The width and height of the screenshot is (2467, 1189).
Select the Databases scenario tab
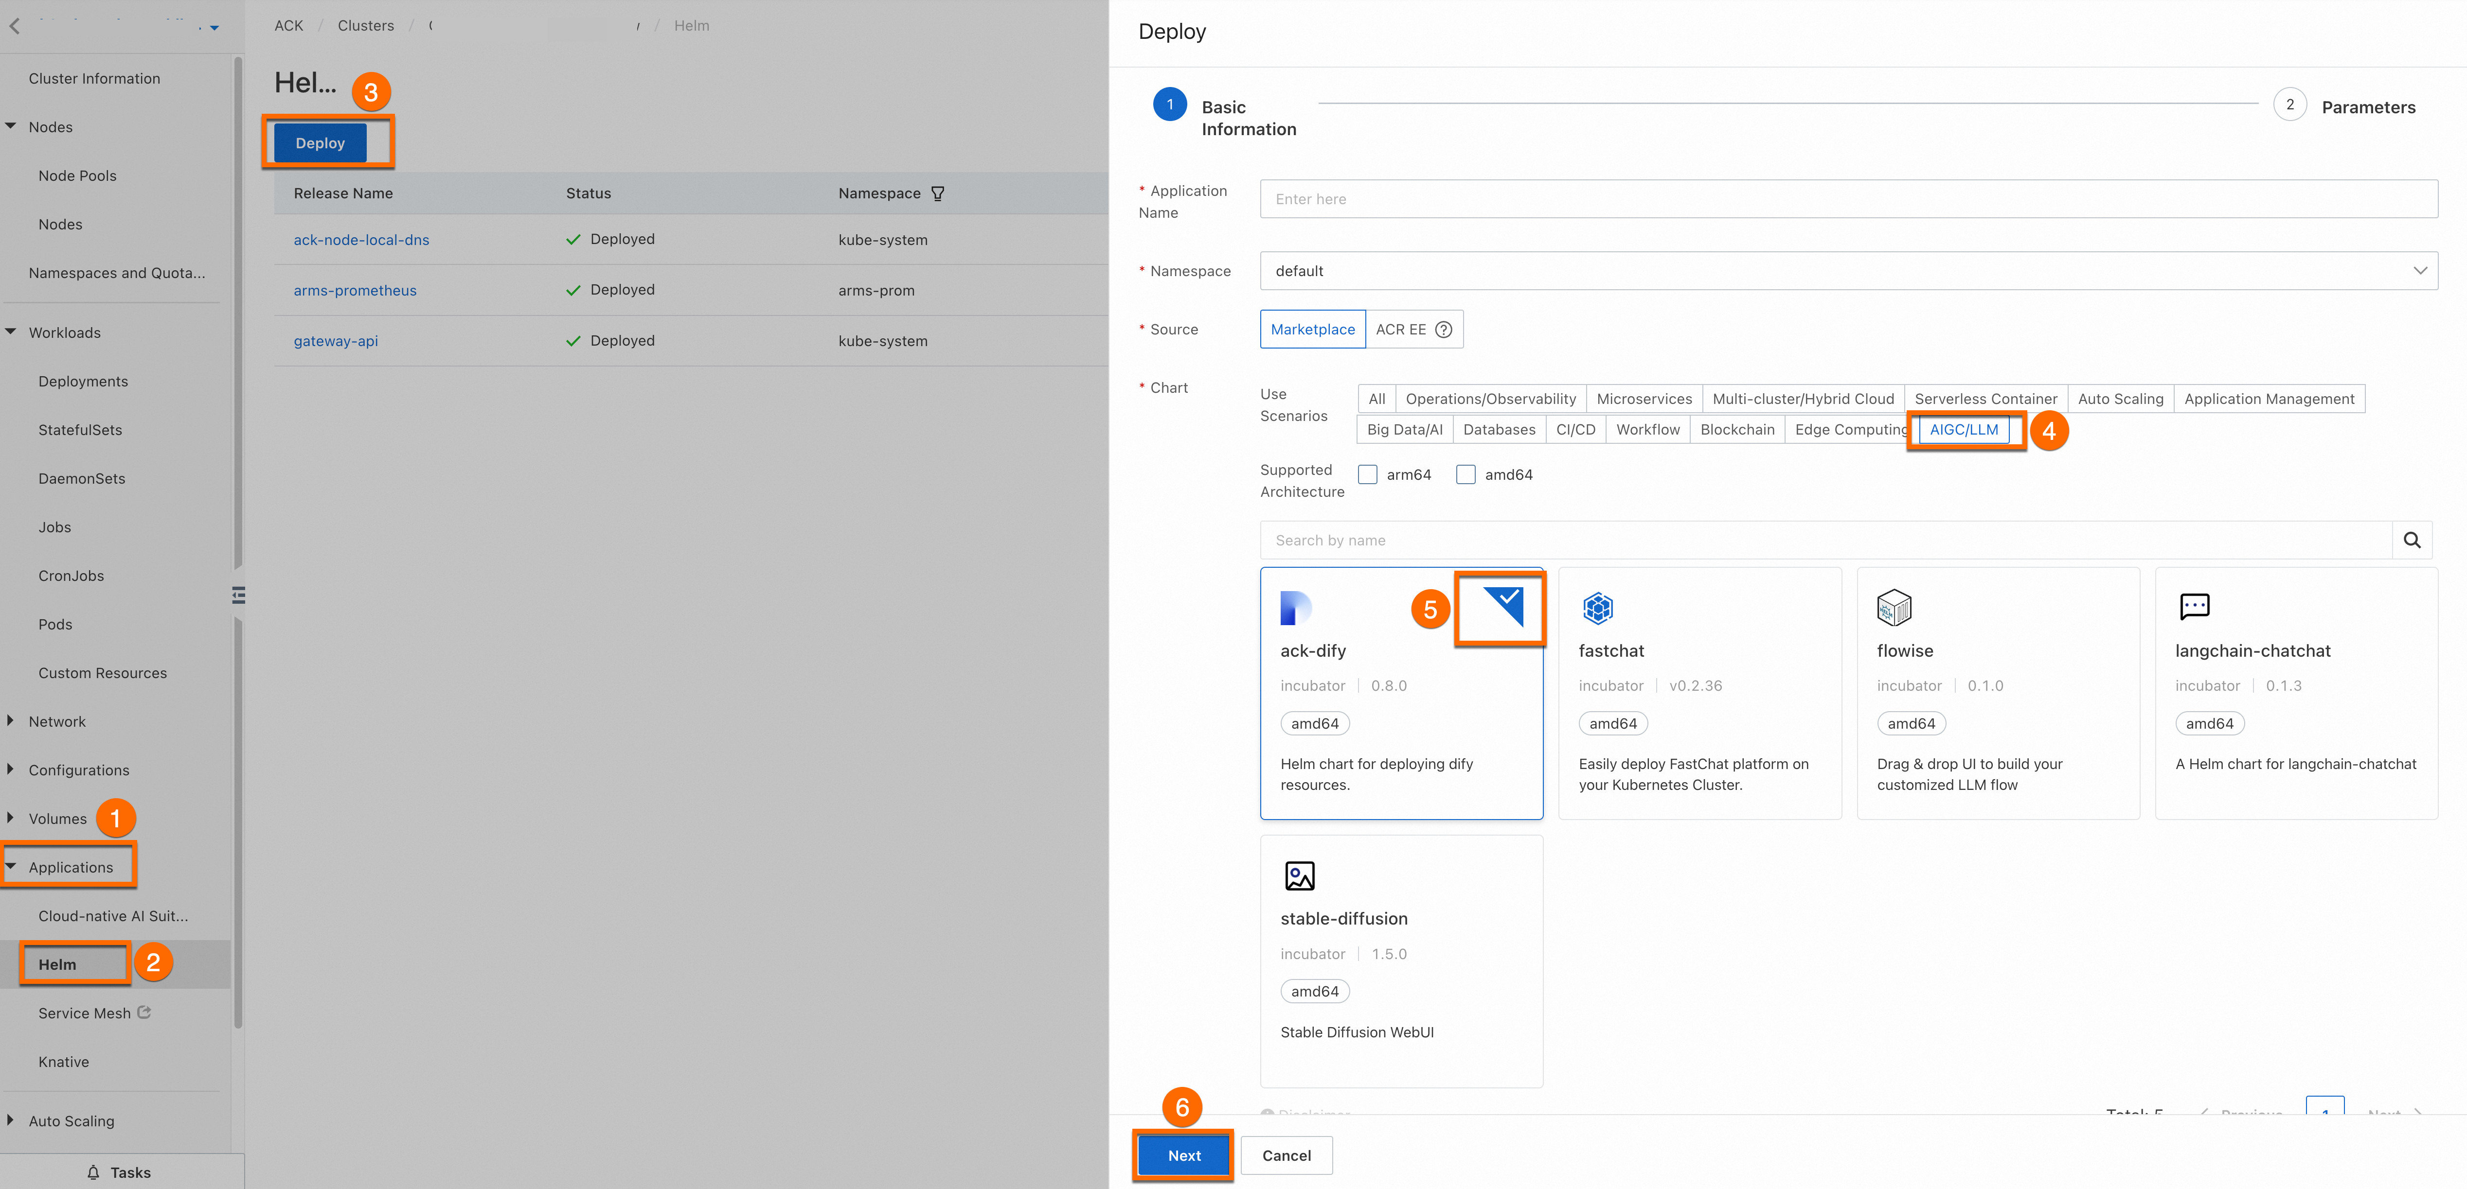click(x=1499, y=430)
